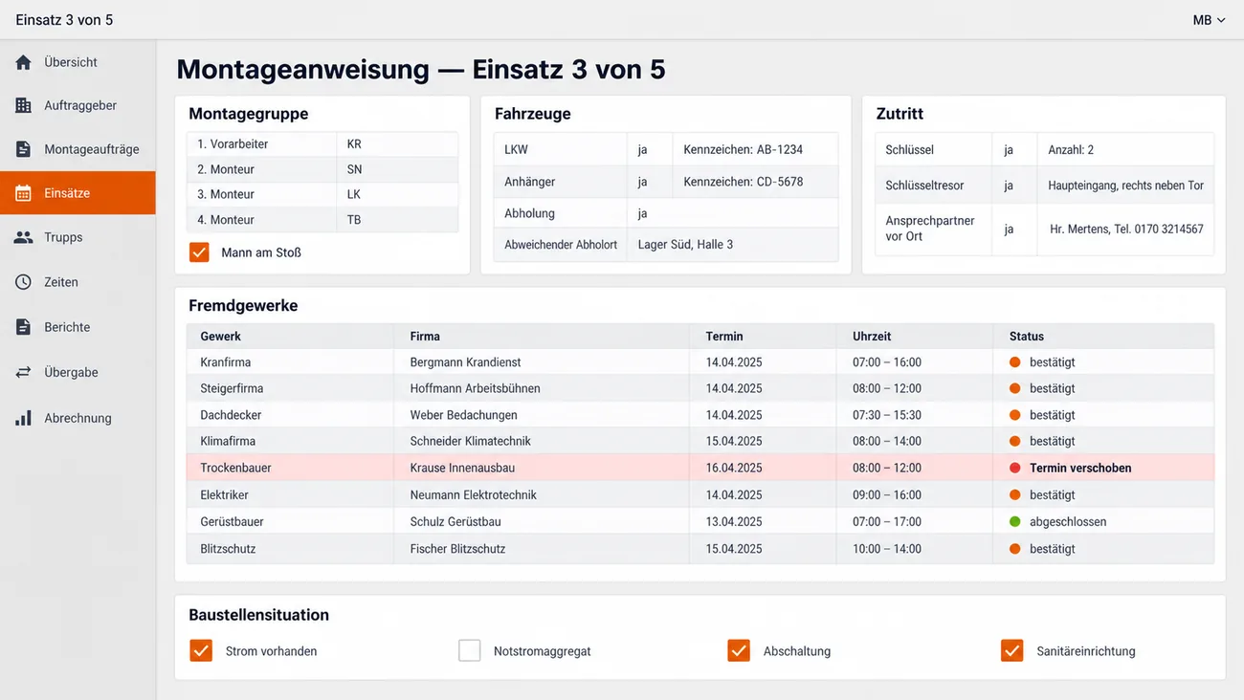Select the 2. Monteur row
Image resolution: width=1244 pixels, height=700 pixels.
322,169
